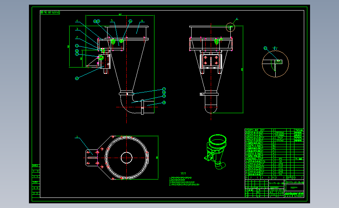
Task: Click row 1 in the parts list
Action: click(x=274, y=174)
